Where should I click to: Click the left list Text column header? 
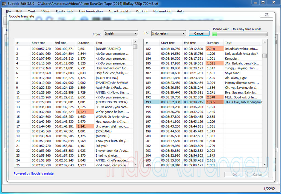click(x=113, y=43)
